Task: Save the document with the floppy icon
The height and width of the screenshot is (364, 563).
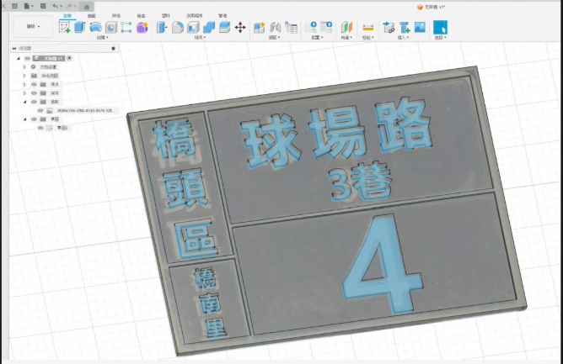Action: pos(43,6)
